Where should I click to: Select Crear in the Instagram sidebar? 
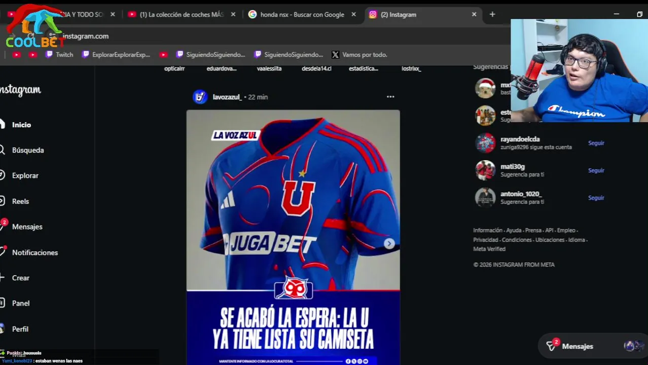click(21, 278)
